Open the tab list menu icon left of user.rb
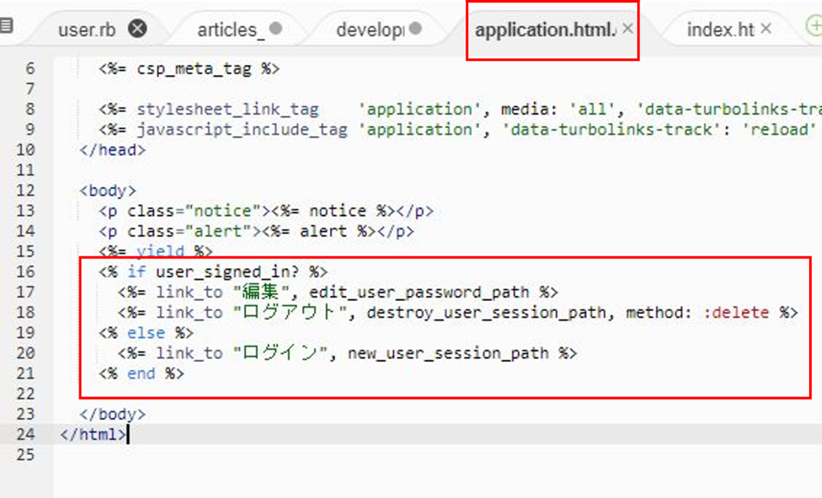 (x=6, y=27)
